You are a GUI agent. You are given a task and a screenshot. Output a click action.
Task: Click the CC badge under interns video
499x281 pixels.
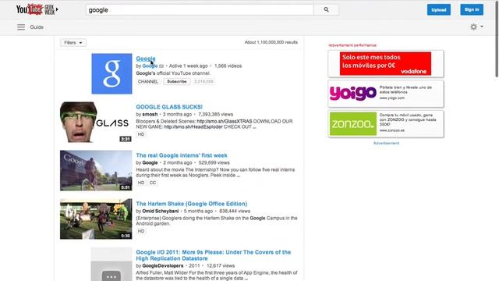153,183
